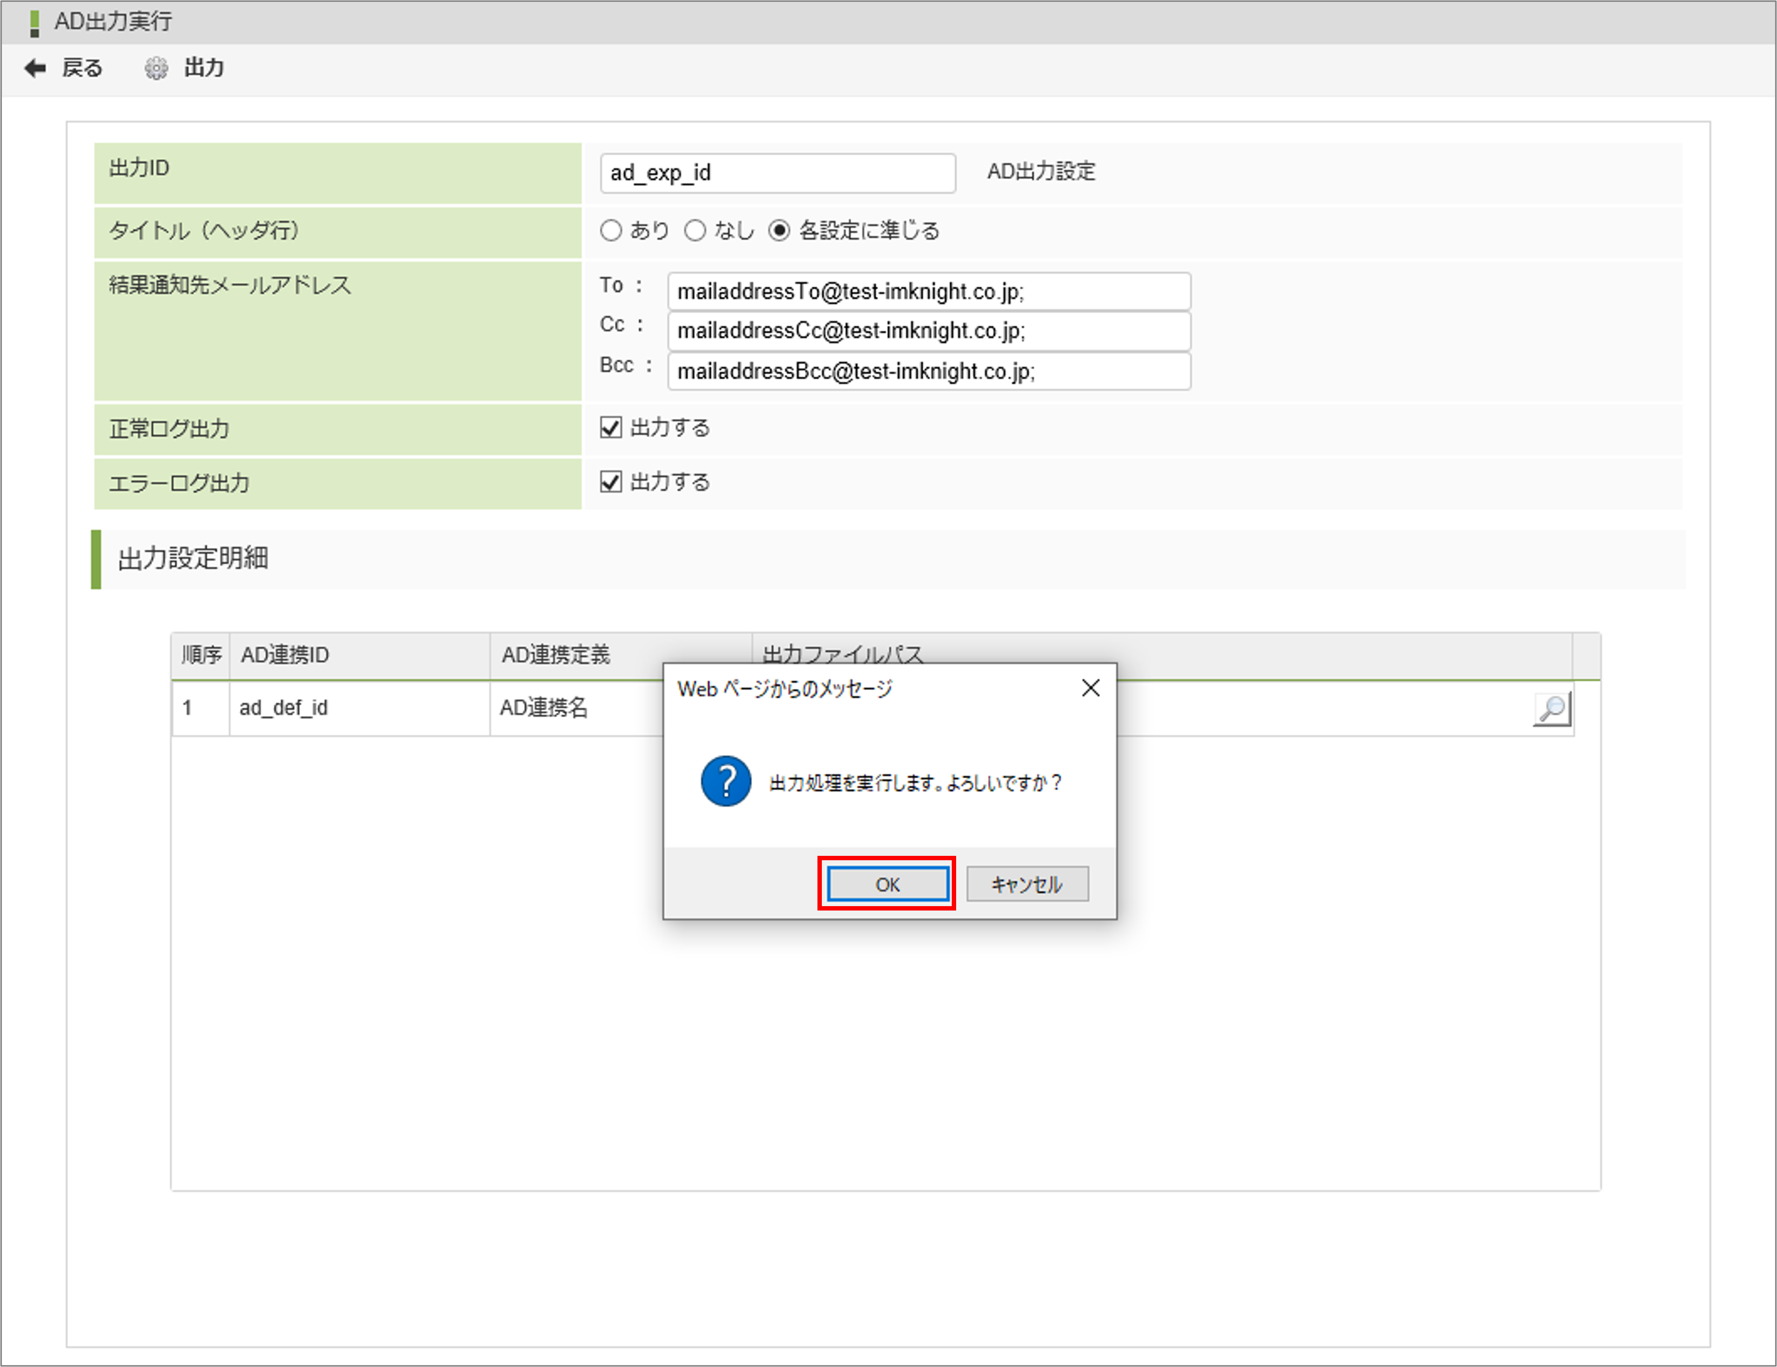
Task: Select the あり radio button
Action: (x=611, y=230)
